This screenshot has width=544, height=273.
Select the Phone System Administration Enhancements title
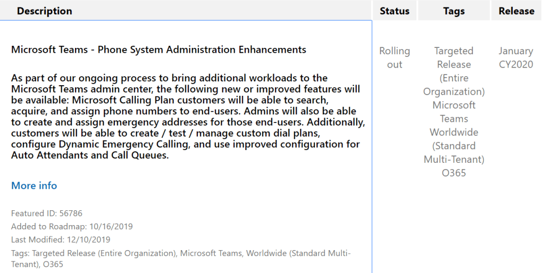[158, 50]
